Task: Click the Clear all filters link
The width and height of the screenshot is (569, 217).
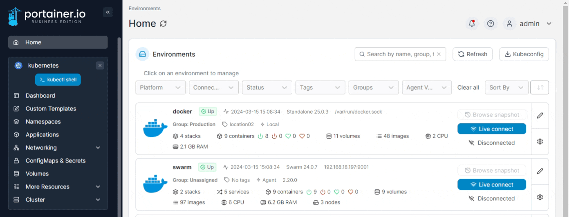Action: (468, 88)
